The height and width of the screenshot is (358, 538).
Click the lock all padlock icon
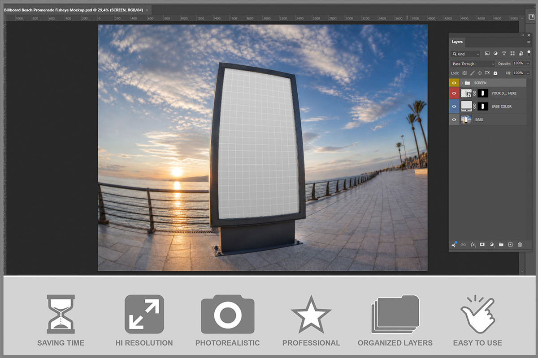point(495,73)
